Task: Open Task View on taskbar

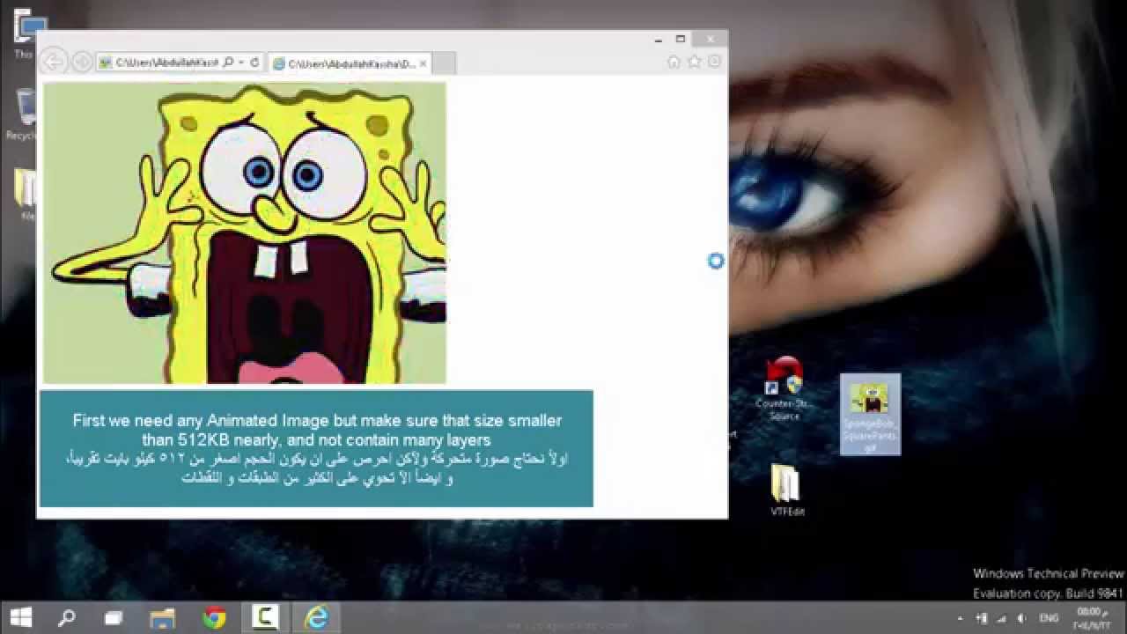Action: [x=114, y=617]
